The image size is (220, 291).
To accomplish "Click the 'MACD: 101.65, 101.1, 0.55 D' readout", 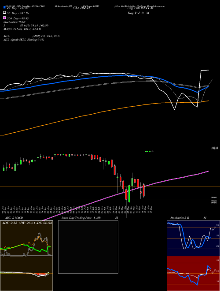I will 22,29.
